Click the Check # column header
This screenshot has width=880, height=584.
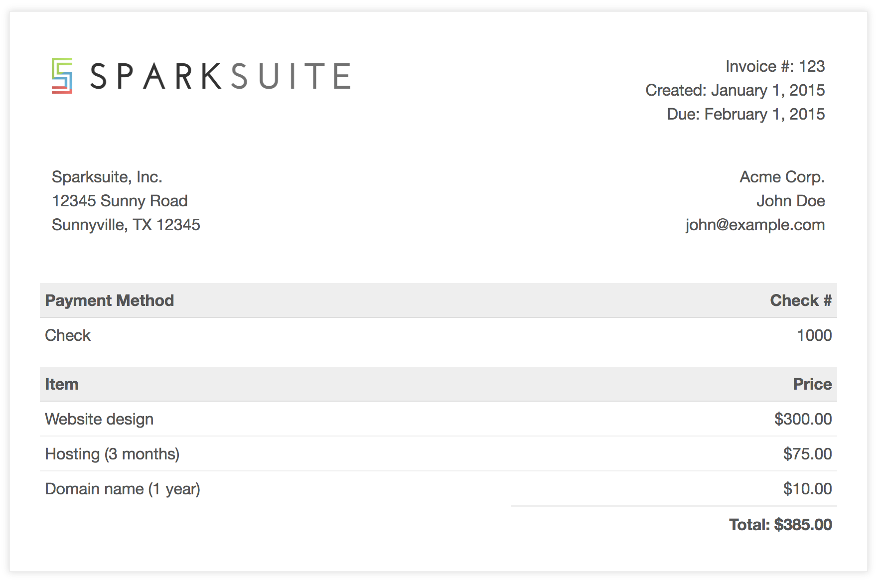click(x=801, y=300)
